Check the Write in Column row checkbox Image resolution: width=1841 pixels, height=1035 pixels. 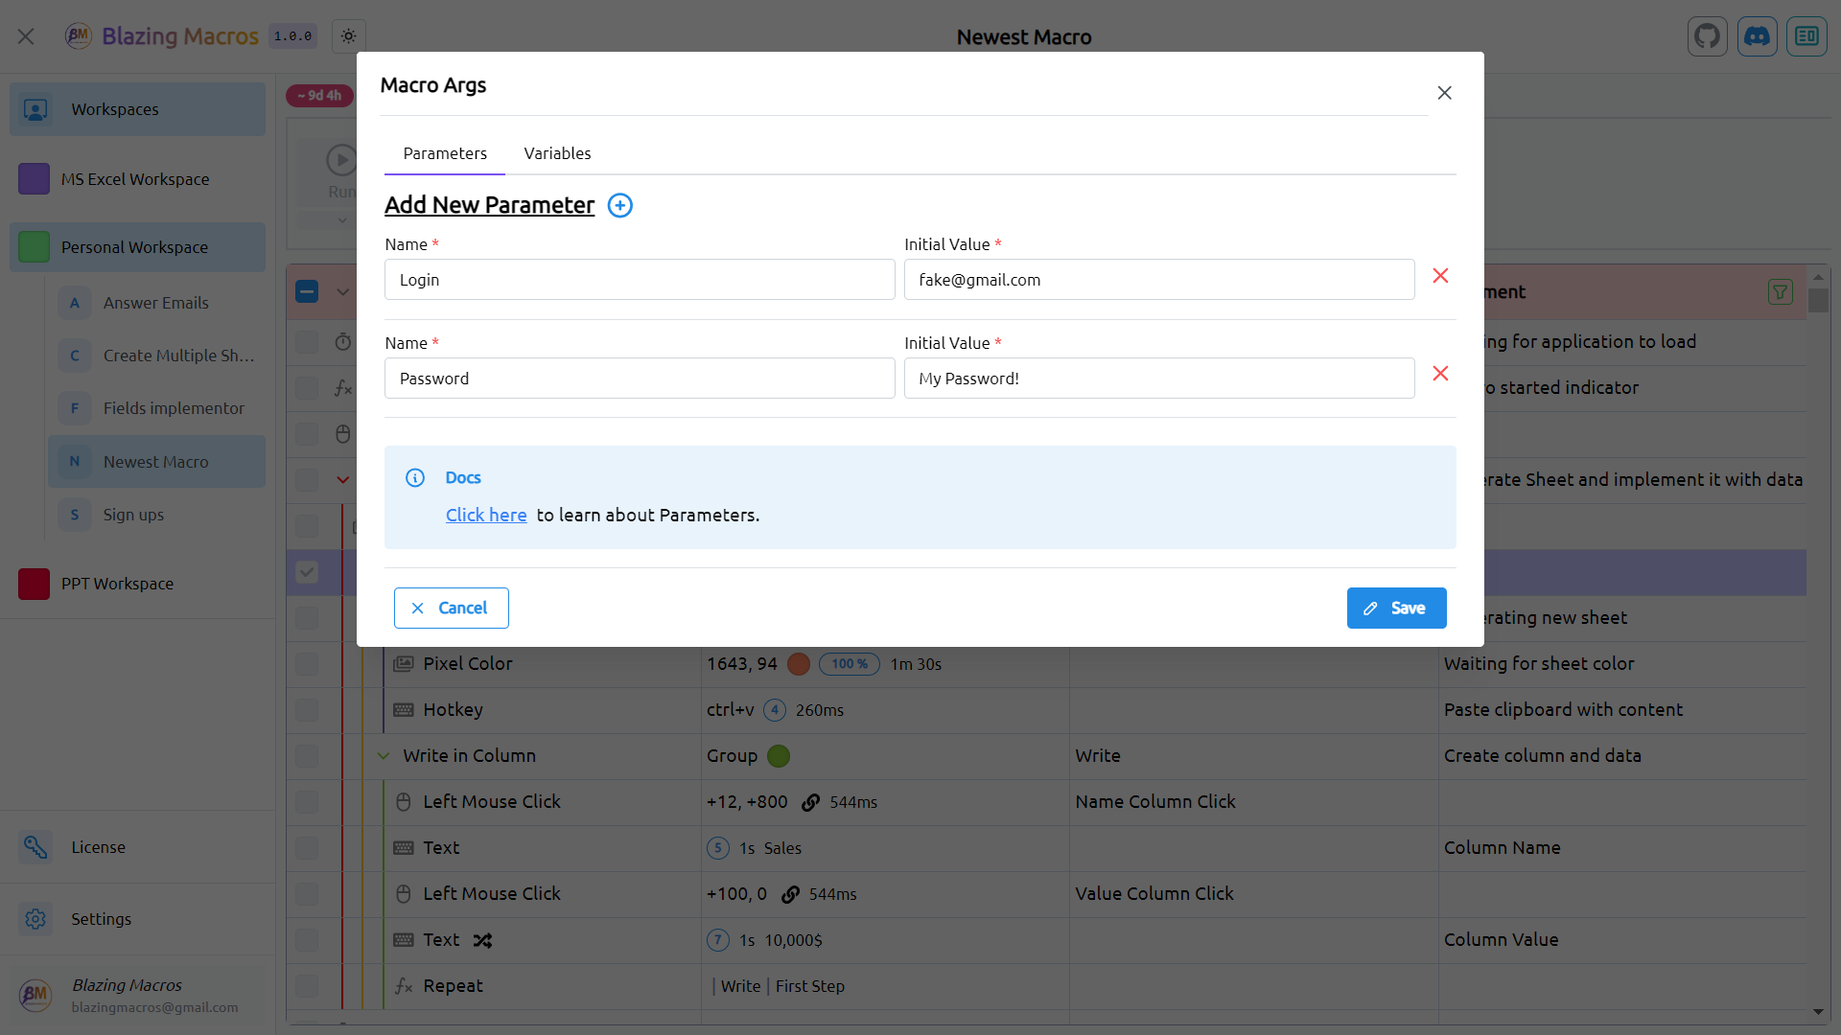[307, 756]
